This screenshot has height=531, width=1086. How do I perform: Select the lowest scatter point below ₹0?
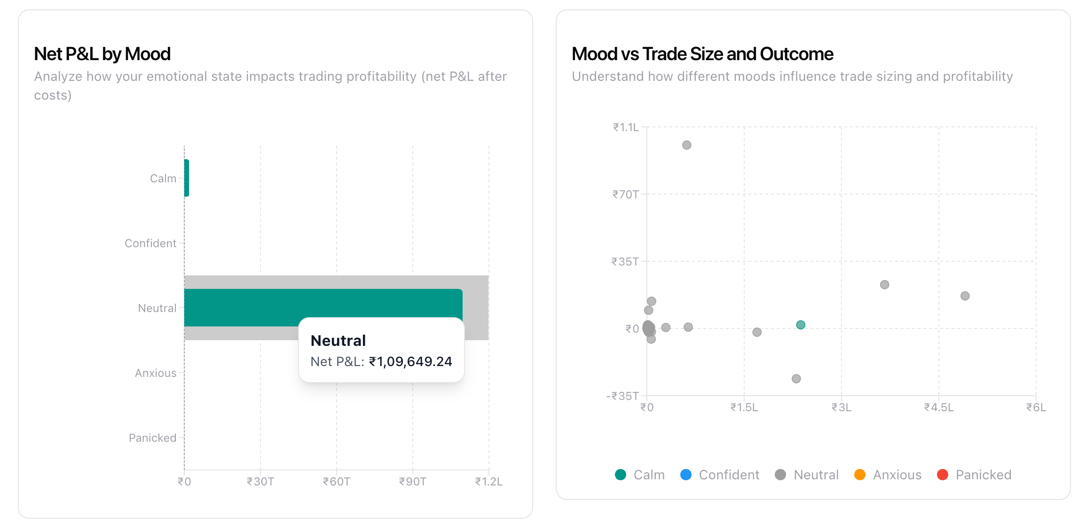point(796,379)
